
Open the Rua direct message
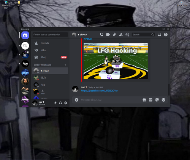pyautogui.click(x=50, y=85)
